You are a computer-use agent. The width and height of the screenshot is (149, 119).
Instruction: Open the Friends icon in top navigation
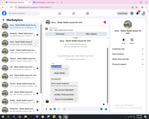[x=74, y=13]
